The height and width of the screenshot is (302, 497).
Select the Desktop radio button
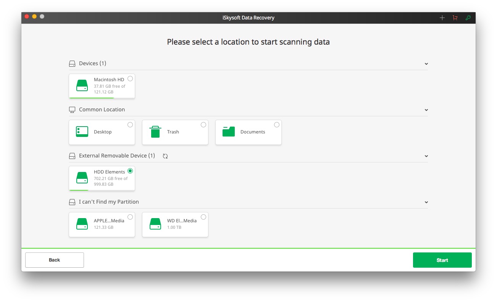[130, 125]
